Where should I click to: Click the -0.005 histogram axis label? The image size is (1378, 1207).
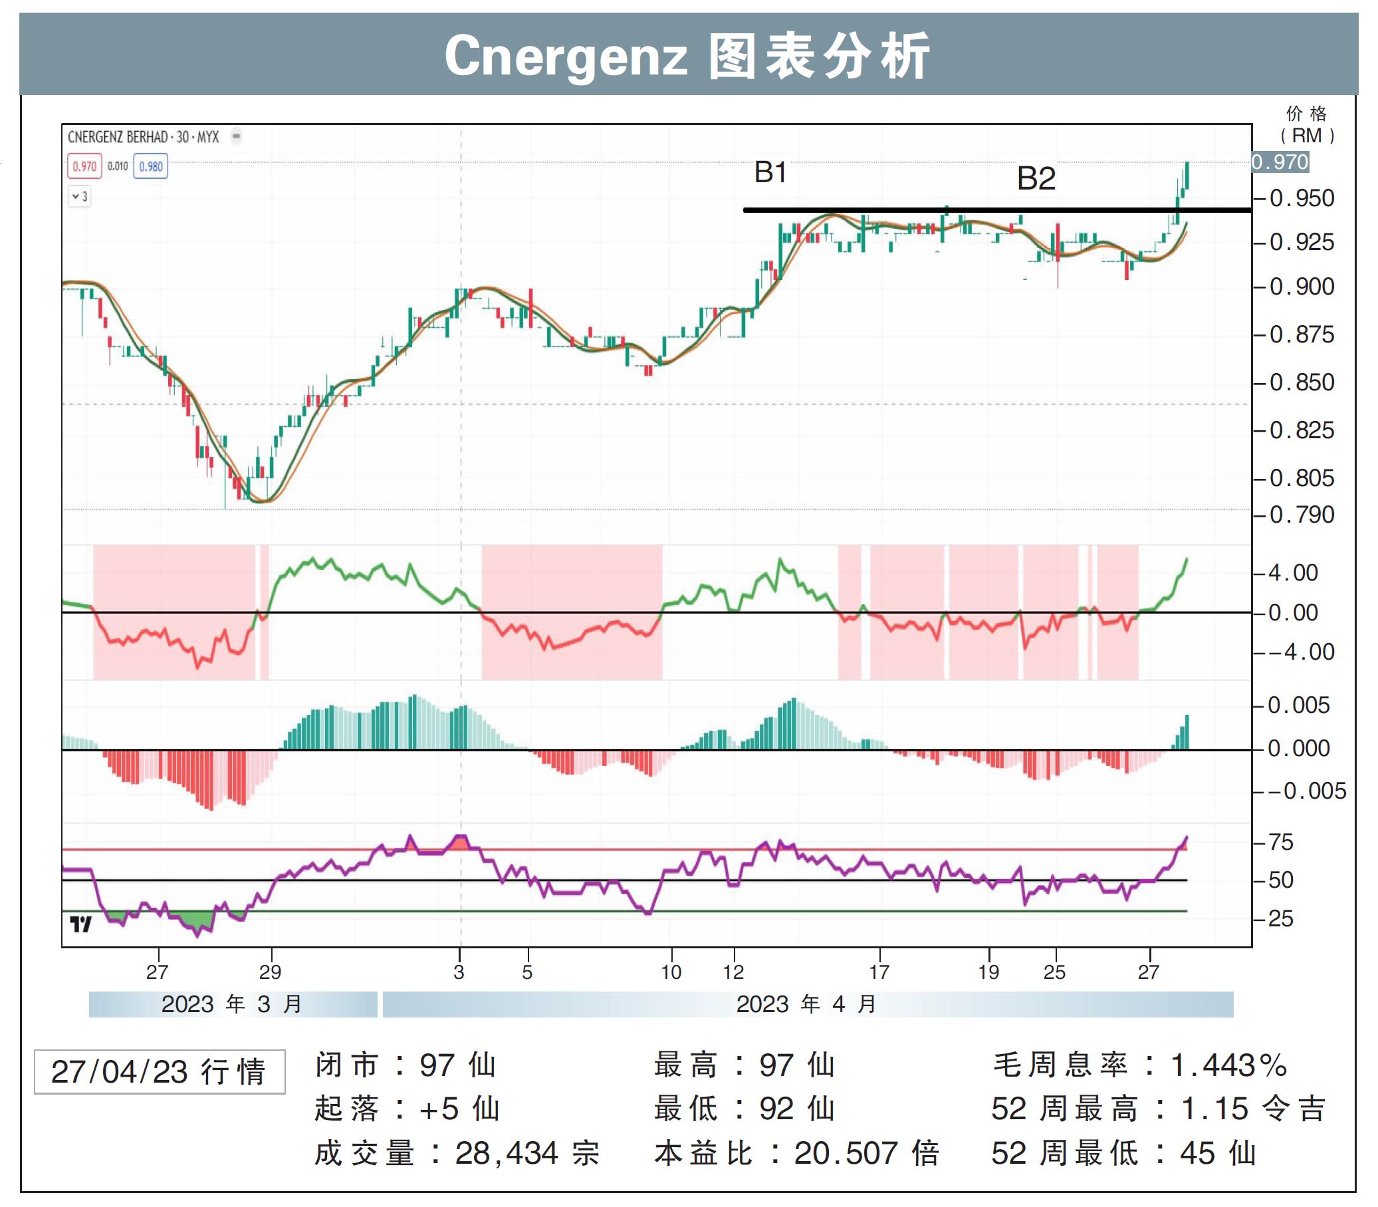1307,791
